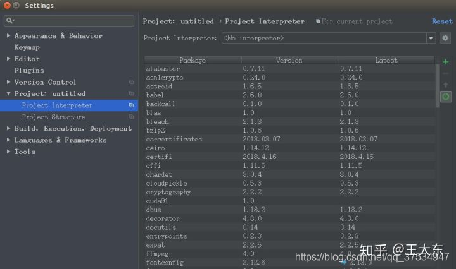Expand the Tools section
The image size is (456, 269).
coord(8,152)
